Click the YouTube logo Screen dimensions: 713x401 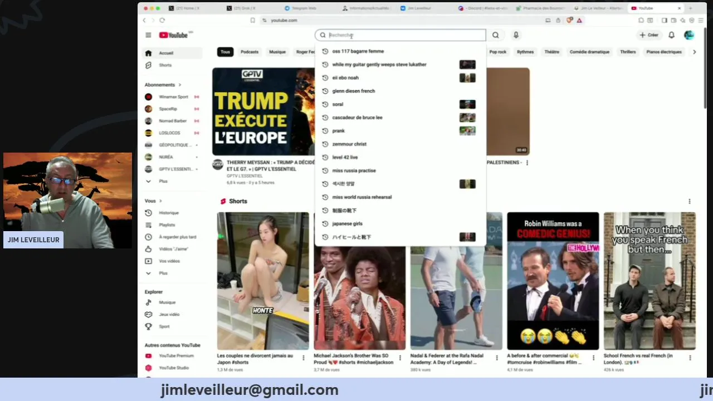coord(174,35)
